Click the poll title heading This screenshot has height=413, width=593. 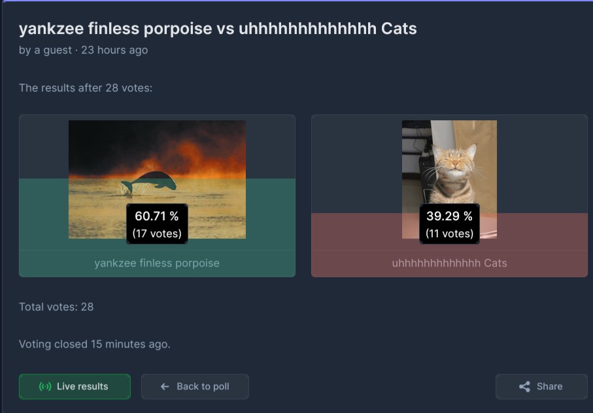218,29
